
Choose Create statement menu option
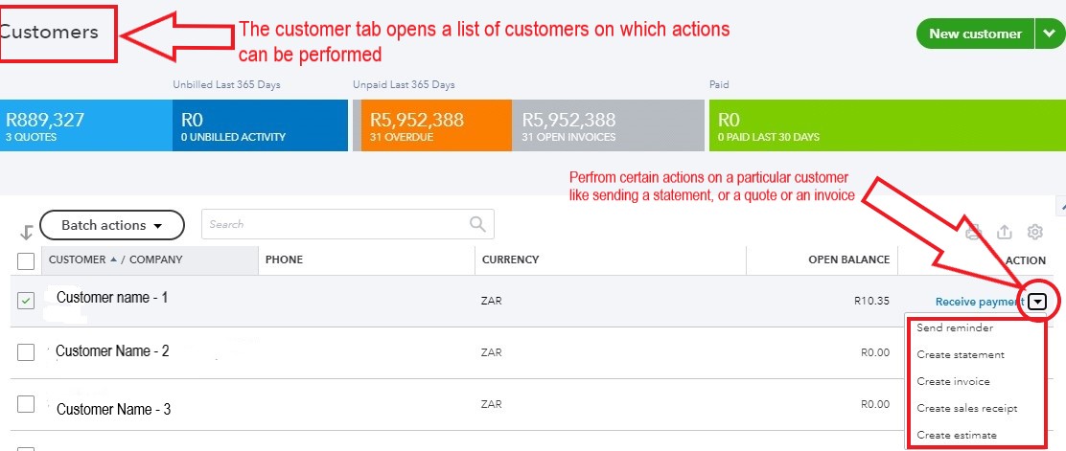960,354
